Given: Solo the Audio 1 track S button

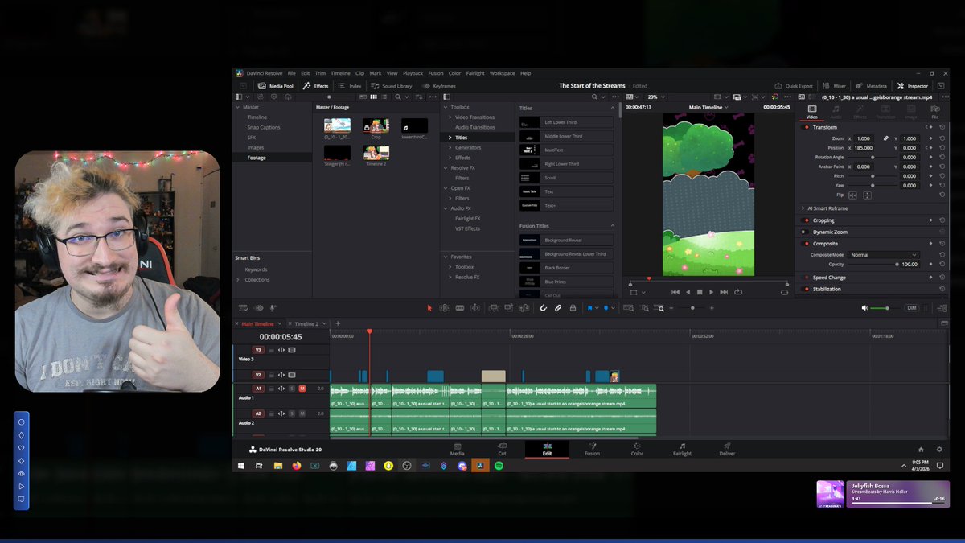Looking at the screenshot, I should 292,389.
